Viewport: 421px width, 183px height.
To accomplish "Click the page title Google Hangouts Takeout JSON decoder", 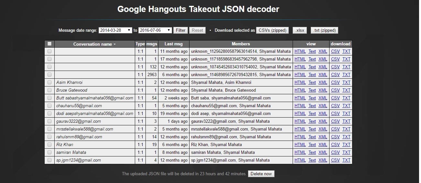I will pos(198,9).
